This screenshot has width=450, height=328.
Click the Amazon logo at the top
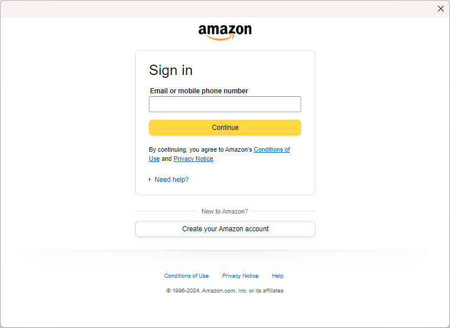(x=225, y=31)
